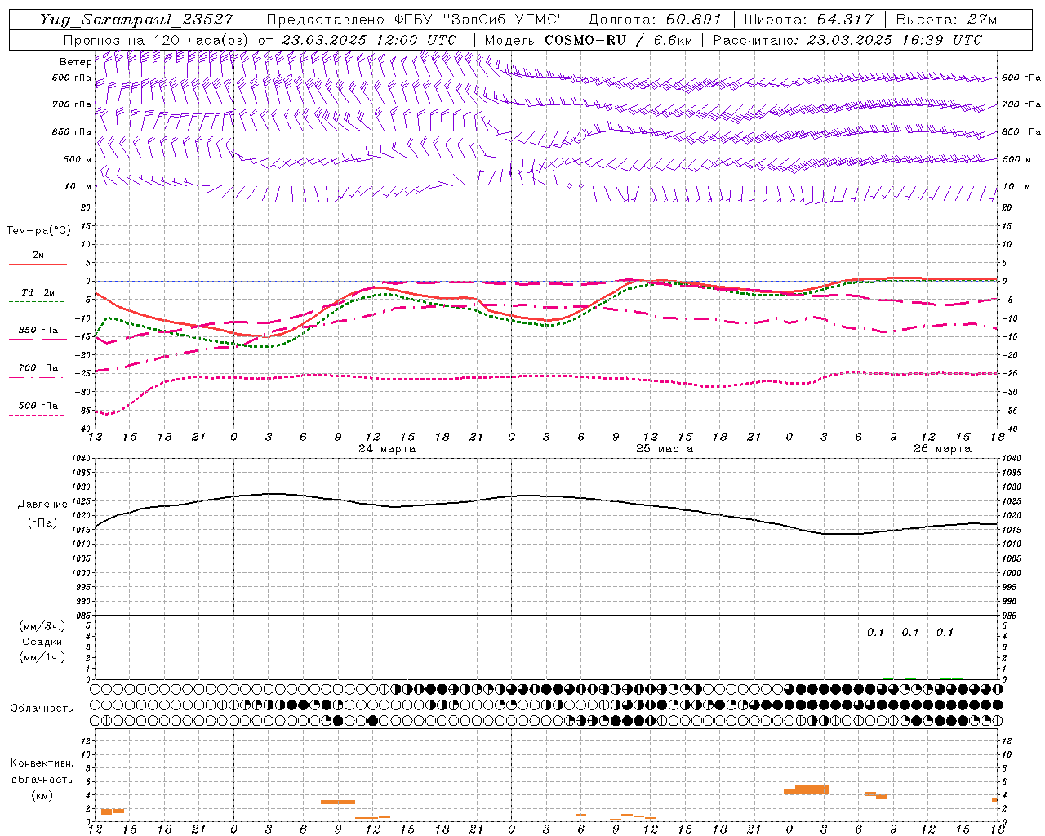Click the model name COSMO-RU / 6.6км
The width and height of the screenshot is (1045, 836).
pyautogui.click(x=618, y=40)
